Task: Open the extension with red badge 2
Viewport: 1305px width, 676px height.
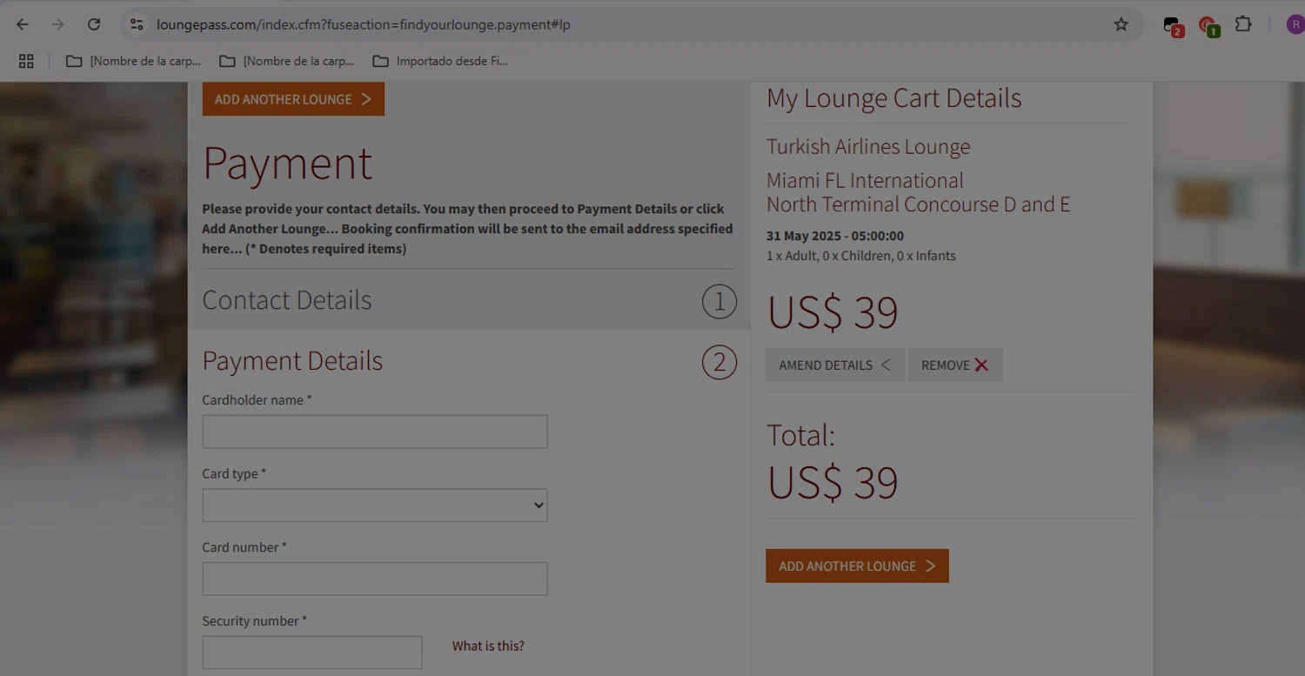Action: [1173, 25]
